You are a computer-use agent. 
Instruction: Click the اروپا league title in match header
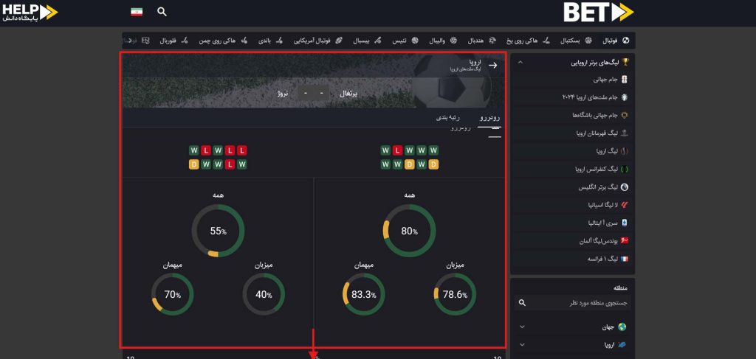[475, 63]
